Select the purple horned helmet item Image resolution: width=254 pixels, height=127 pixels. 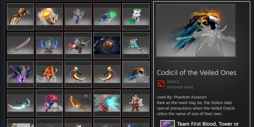(21, 74)
